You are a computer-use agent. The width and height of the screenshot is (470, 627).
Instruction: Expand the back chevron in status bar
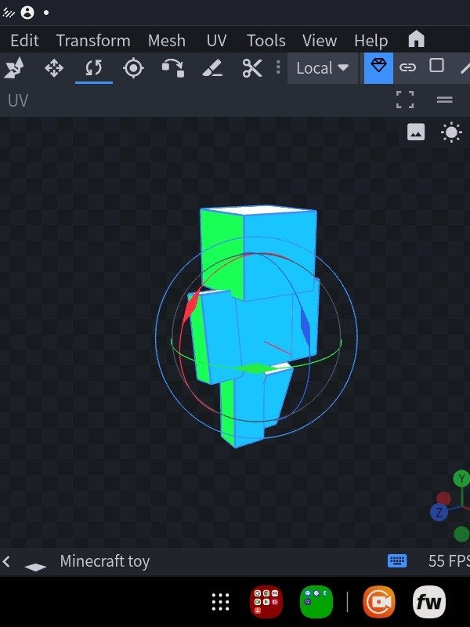pyautogui.click(x=7, y=561)
